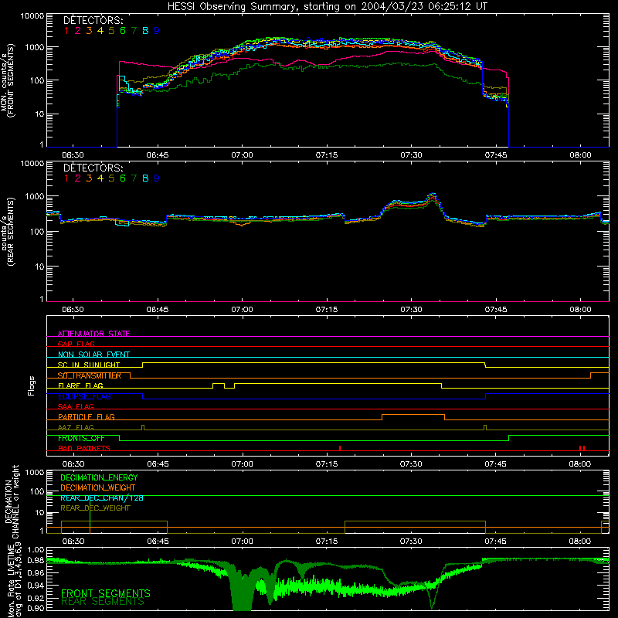618x618 pixels.
Task: Select dark green detector 7 in front segments legend
Action: pos(134,31)
